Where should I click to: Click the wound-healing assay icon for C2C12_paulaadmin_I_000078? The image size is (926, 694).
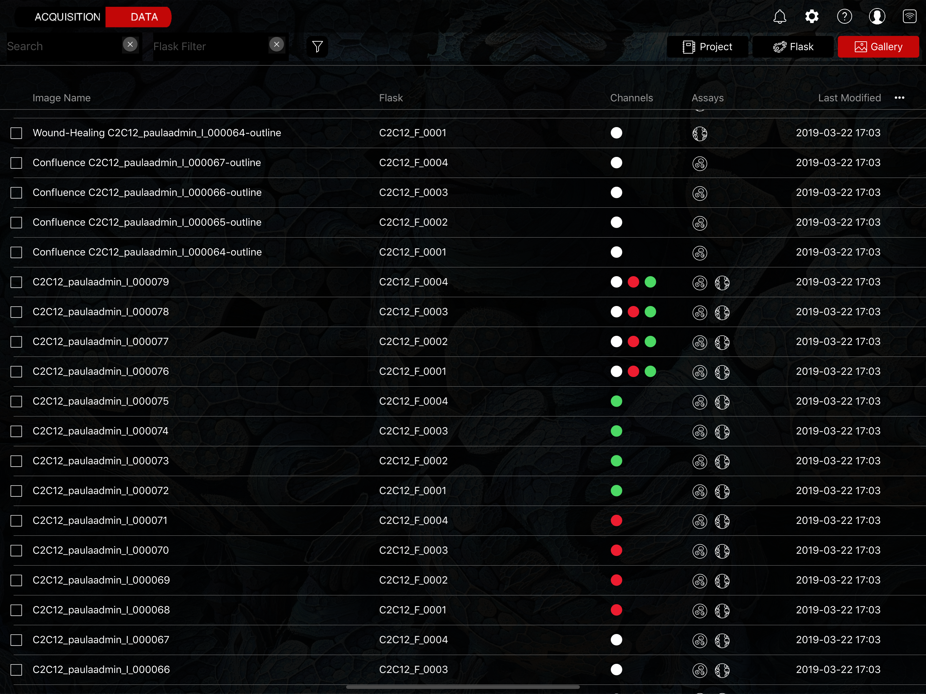click(x=722, y=312)
